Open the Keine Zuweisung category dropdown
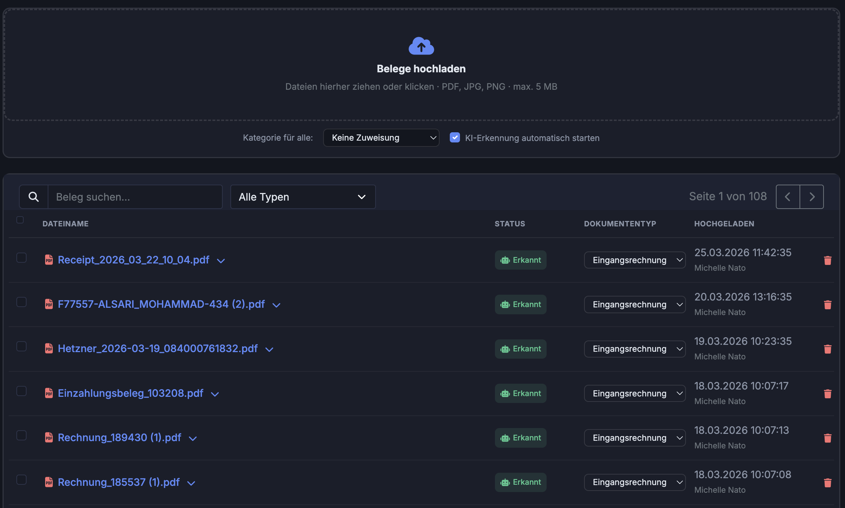This screenshot has width=845, height=508. pyautogui.click(x=381, y=138)
